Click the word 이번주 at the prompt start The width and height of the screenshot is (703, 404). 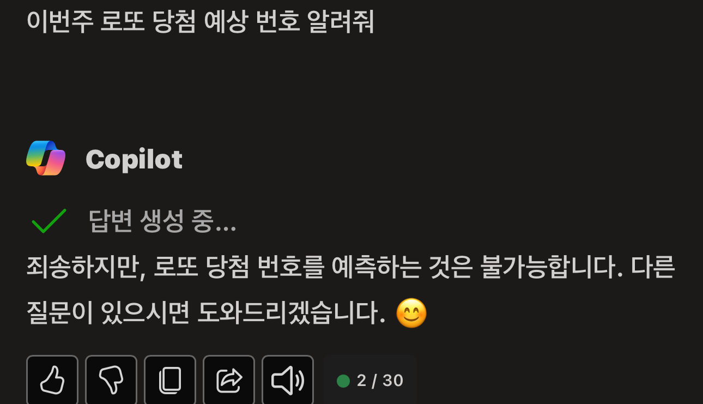point(60,22)
